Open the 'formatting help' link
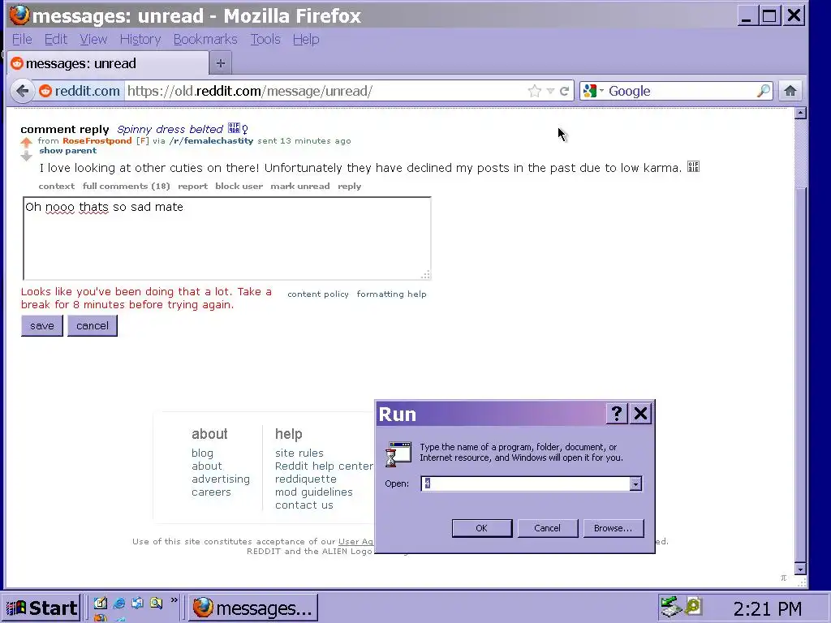This screenshot has height=623, width=831. tap(392, 294)
